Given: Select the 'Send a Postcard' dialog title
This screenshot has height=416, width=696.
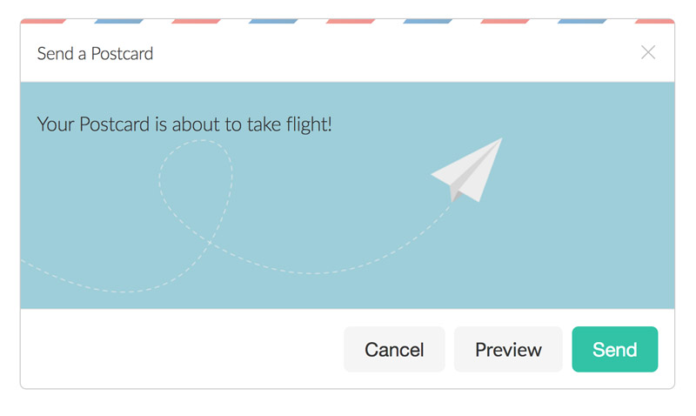Looking at the screenshot, I should click(95, 54).
